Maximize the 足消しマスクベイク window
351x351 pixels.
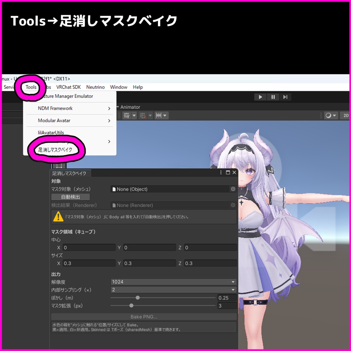click(x=228, y=172)
